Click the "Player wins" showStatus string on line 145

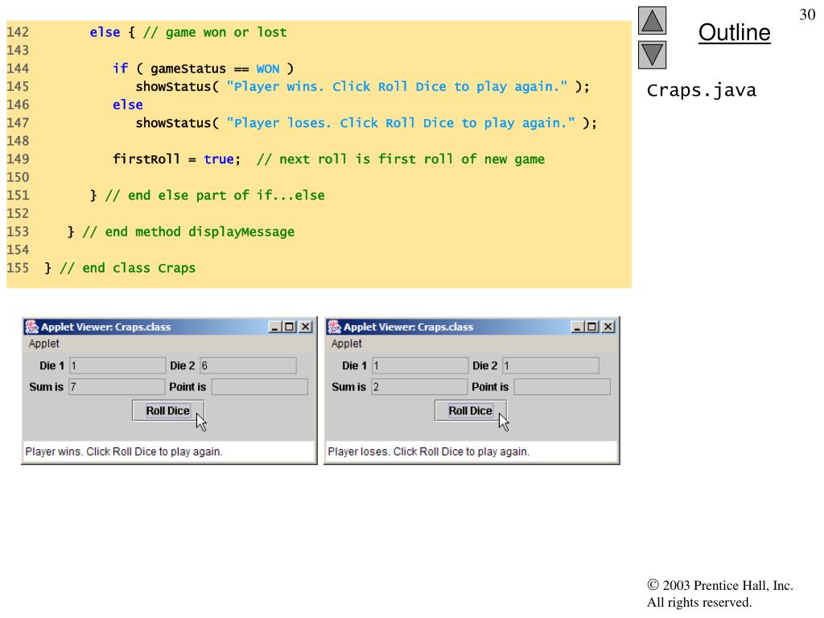398,87
